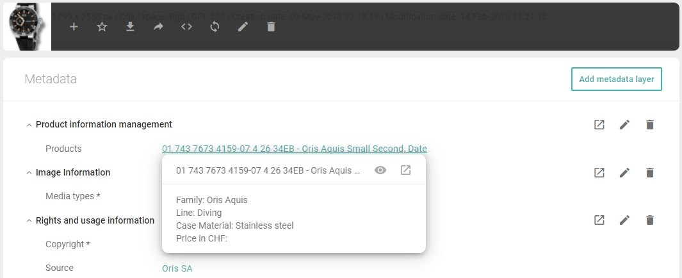Delete the Image Information layer
Viewport: 682px width, 278px height.
click(x=650, y=173)
